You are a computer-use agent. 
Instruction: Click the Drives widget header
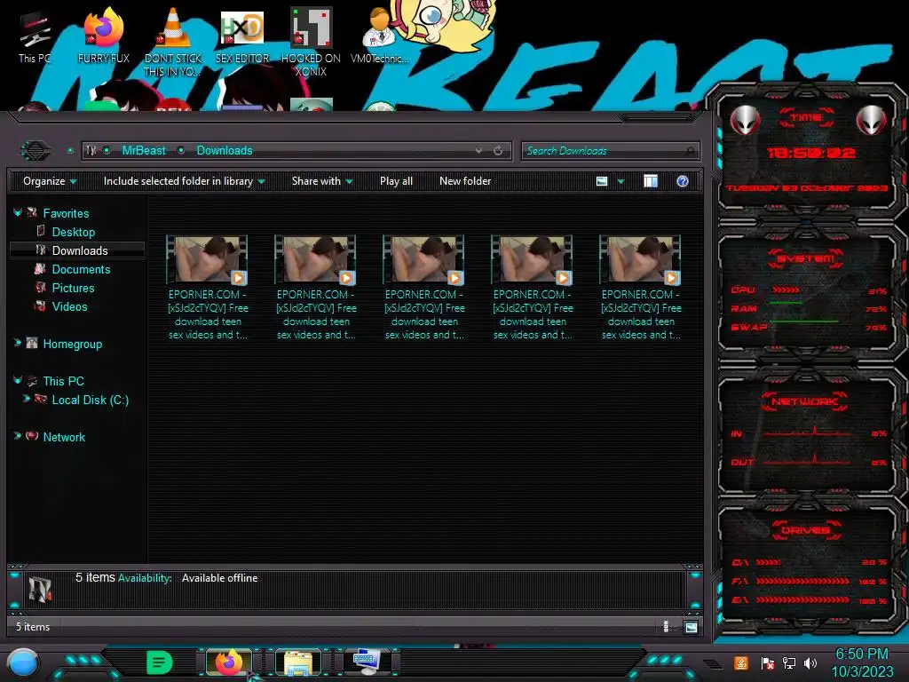805,530
